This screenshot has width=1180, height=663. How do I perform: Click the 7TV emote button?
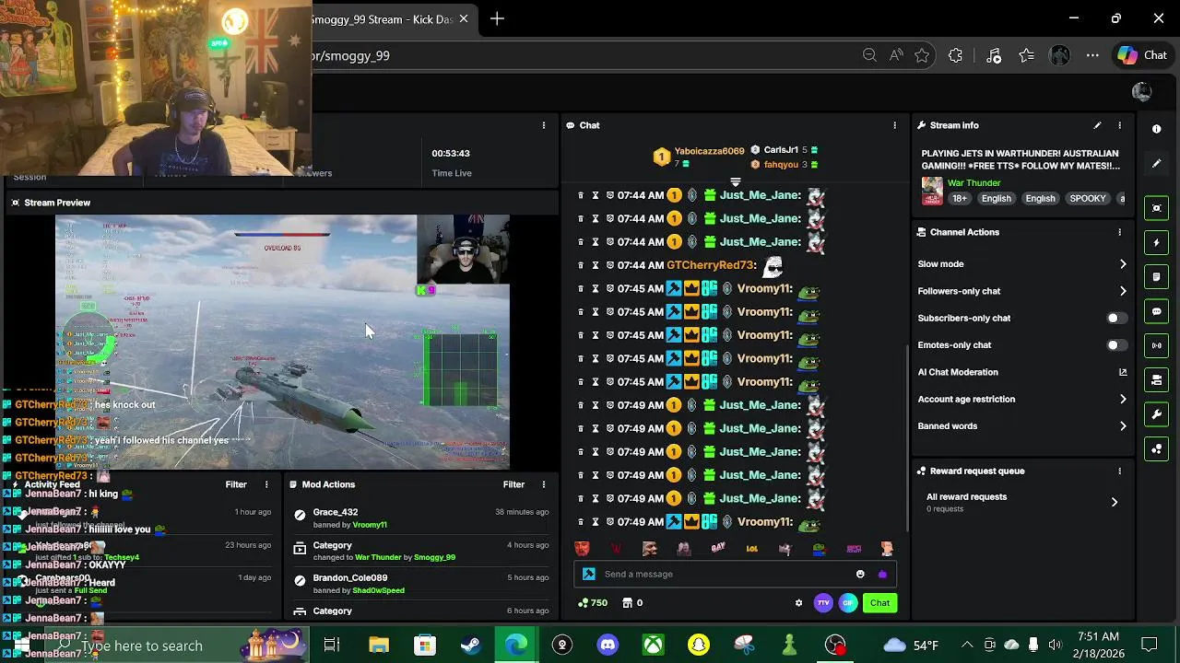point(823,603)
